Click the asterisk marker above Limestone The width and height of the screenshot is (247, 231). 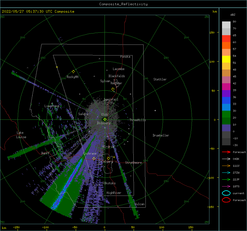click(52, 104)
